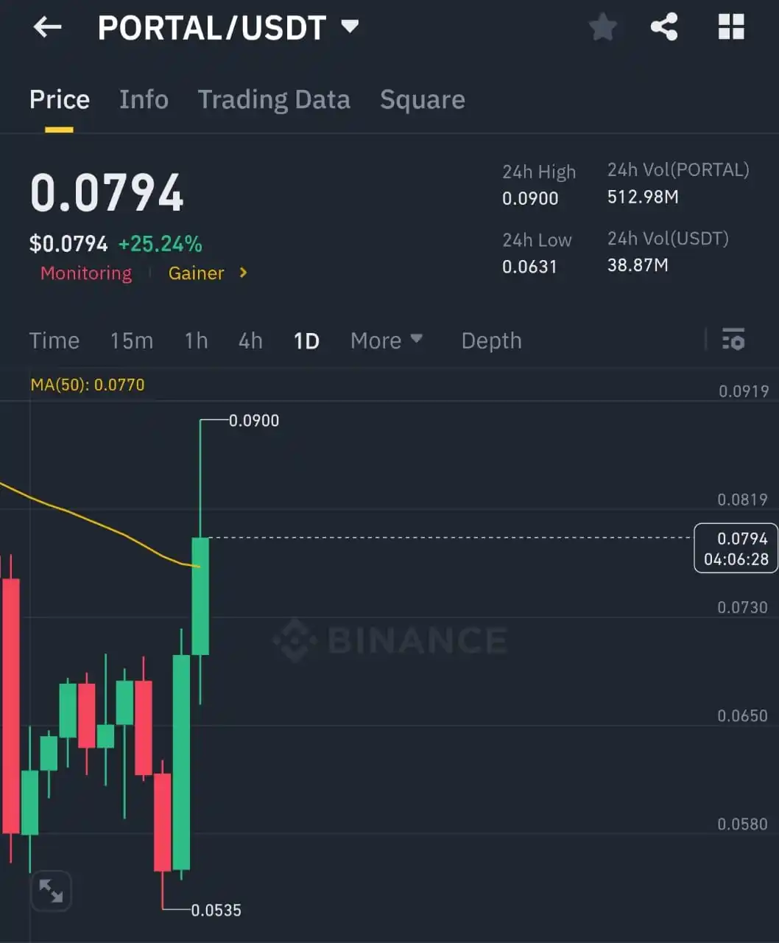The height and width of the screenshot is (943, 779).
Task: Tap the 24h Low value 0.0631
Action: [x=529, y=267]
